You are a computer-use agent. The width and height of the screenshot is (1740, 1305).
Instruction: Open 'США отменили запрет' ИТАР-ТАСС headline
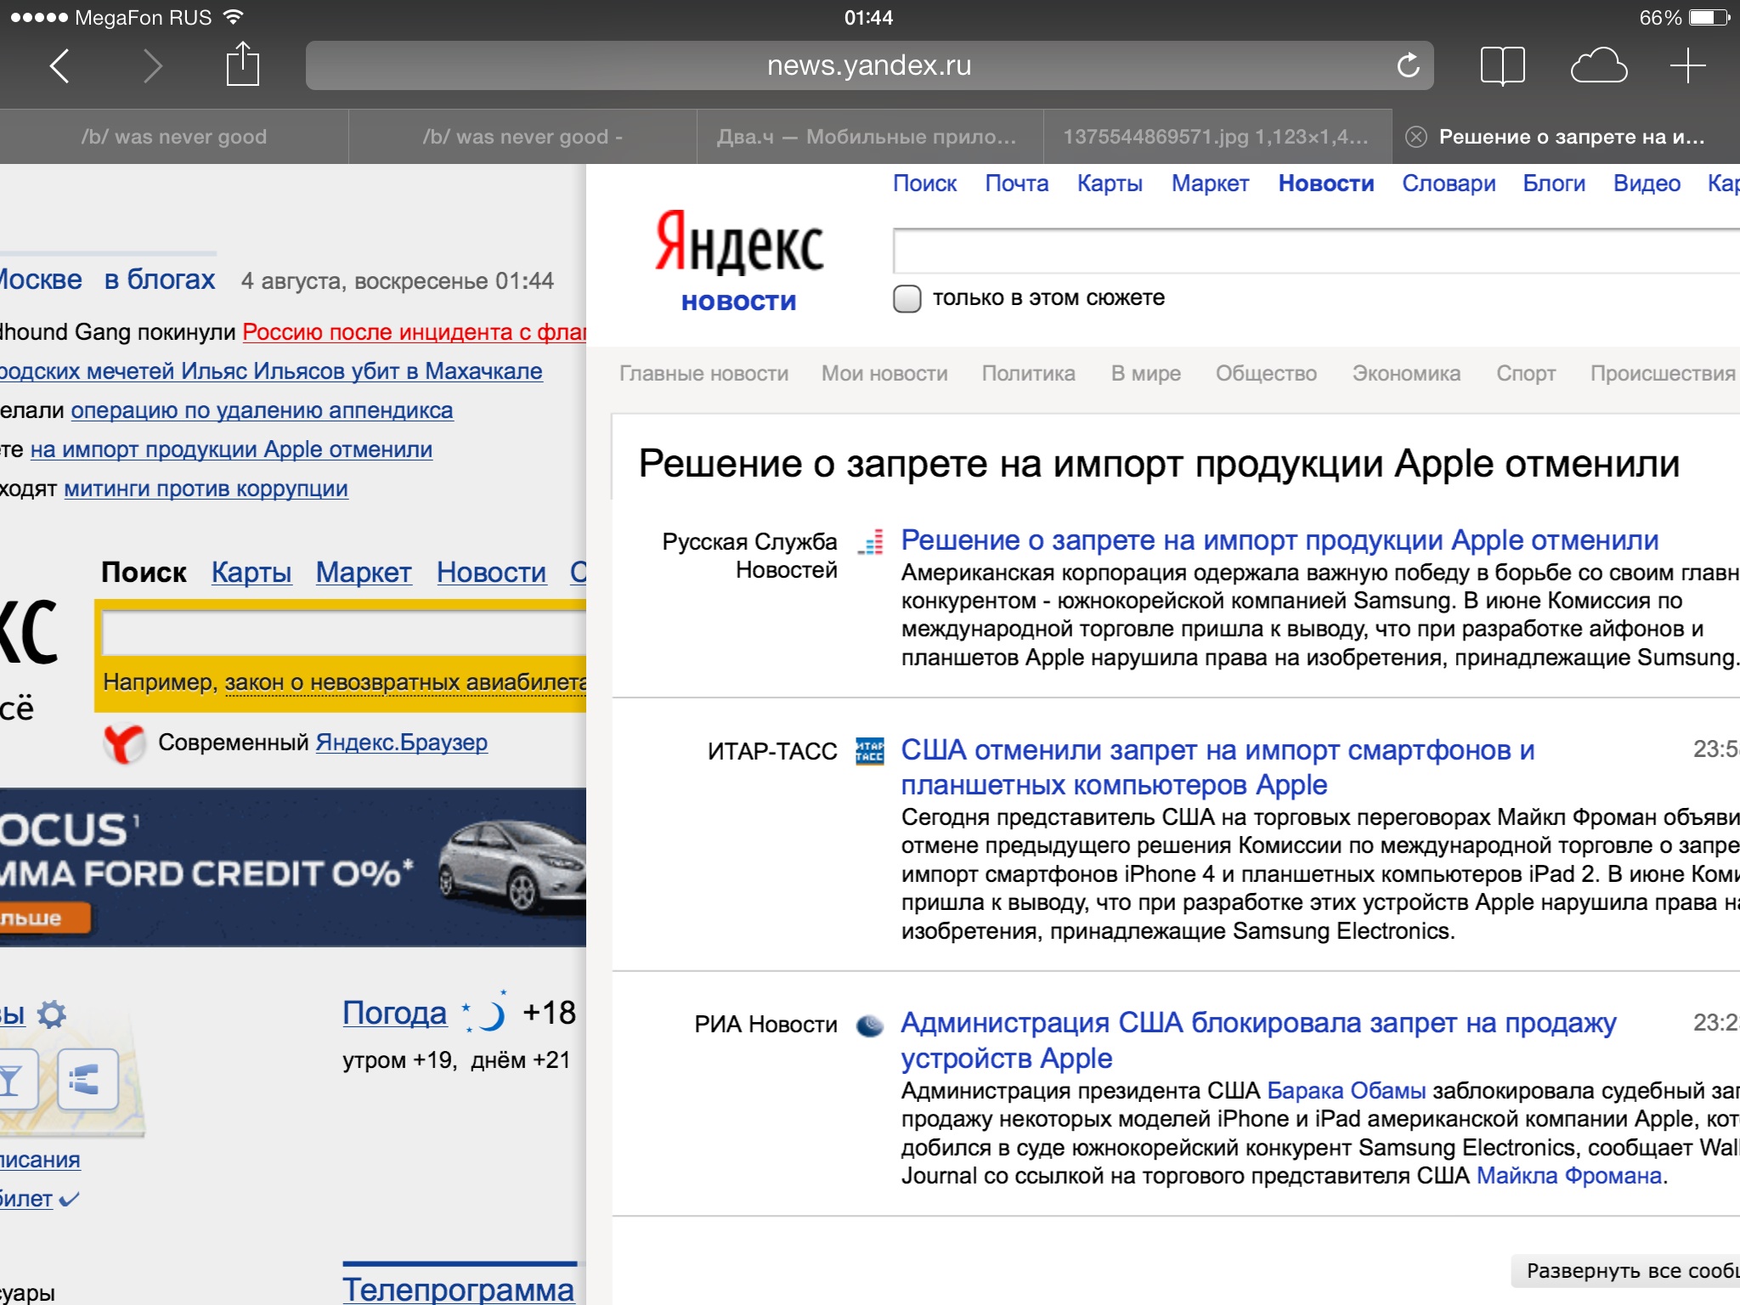[1217, 767]
